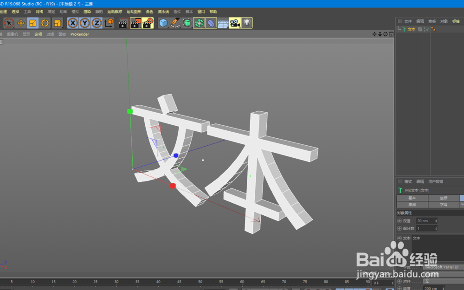Switch to the 字母 attribute tab

[x=444, y=204]
